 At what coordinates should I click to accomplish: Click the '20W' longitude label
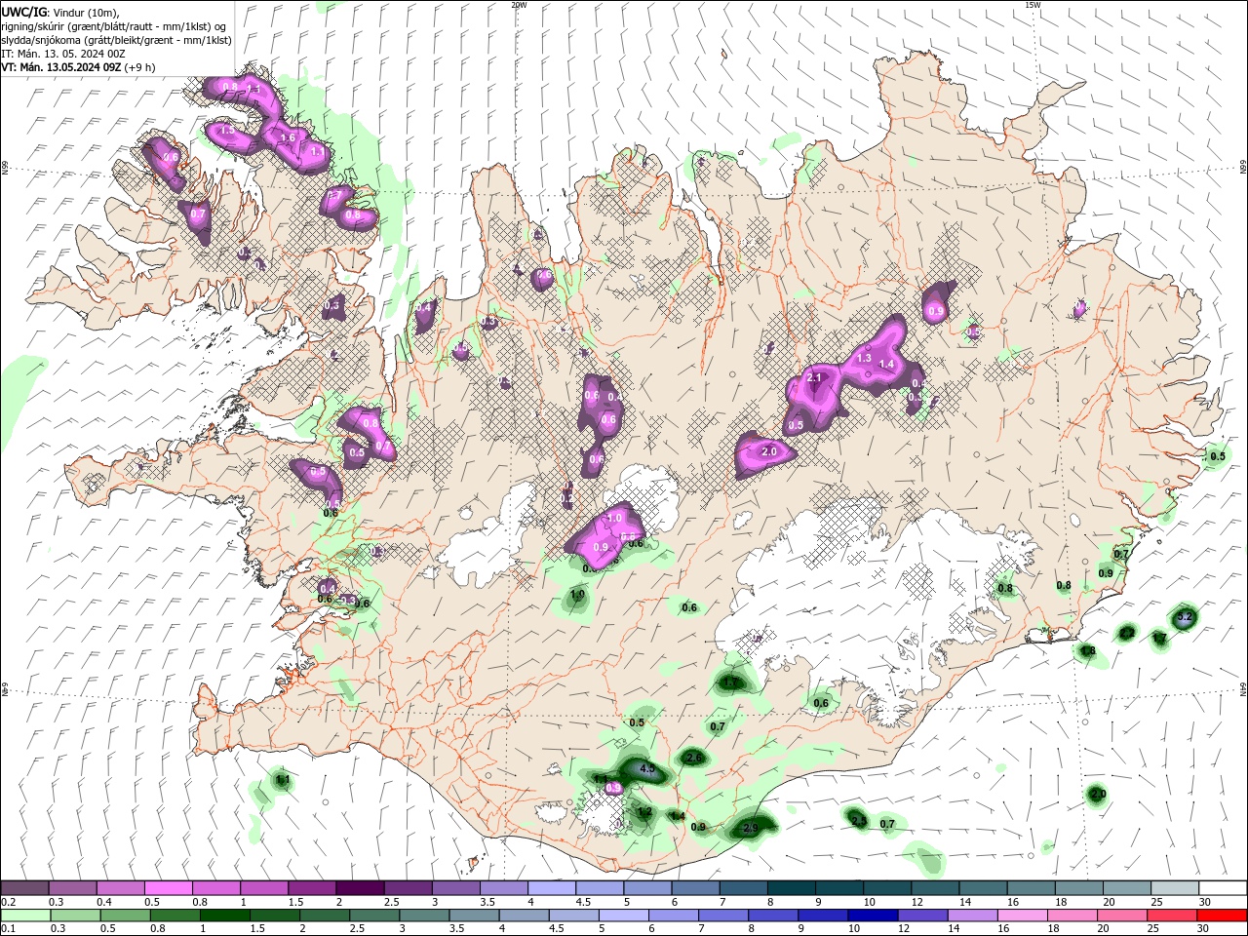[x=519, y=5]
